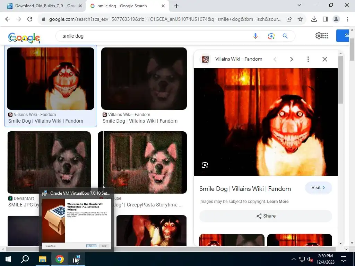This screenshot has height=266, width=355.
Task: Go to the Google logo homepage
Action: (24, 37)
